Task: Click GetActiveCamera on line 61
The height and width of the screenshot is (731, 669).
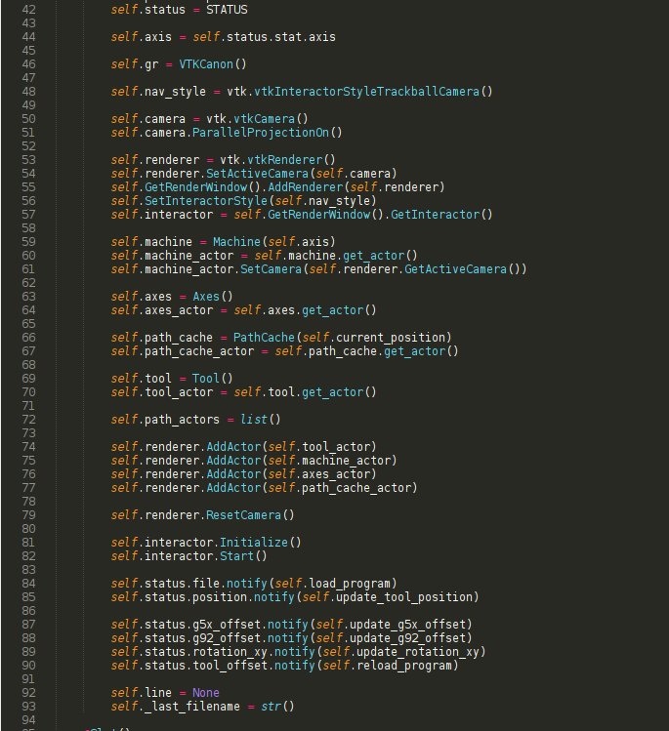Action: click(455, 269)
